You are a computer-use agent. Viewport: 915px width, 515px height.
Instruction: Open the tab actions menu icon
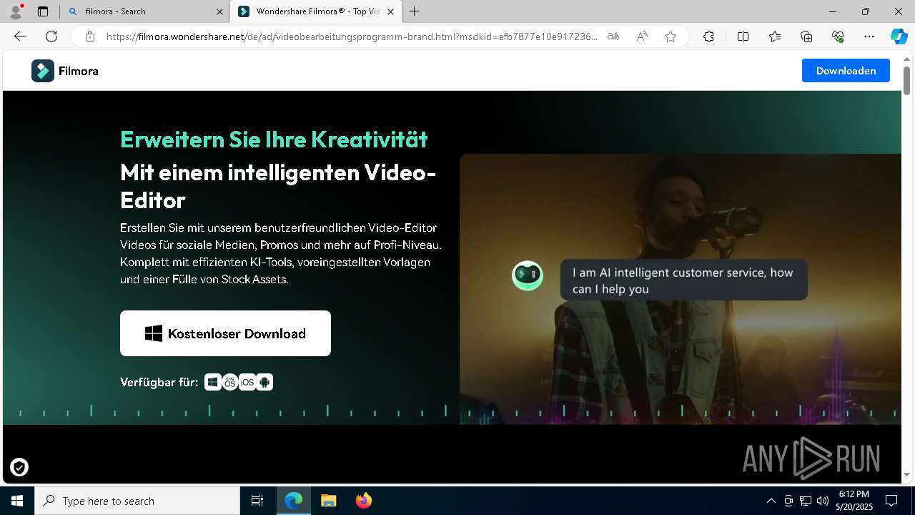coord(43,11)
